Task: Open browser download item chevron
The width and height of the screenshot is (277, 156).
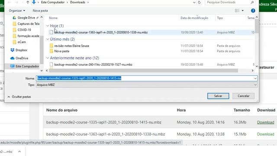Action: (19, 151)
